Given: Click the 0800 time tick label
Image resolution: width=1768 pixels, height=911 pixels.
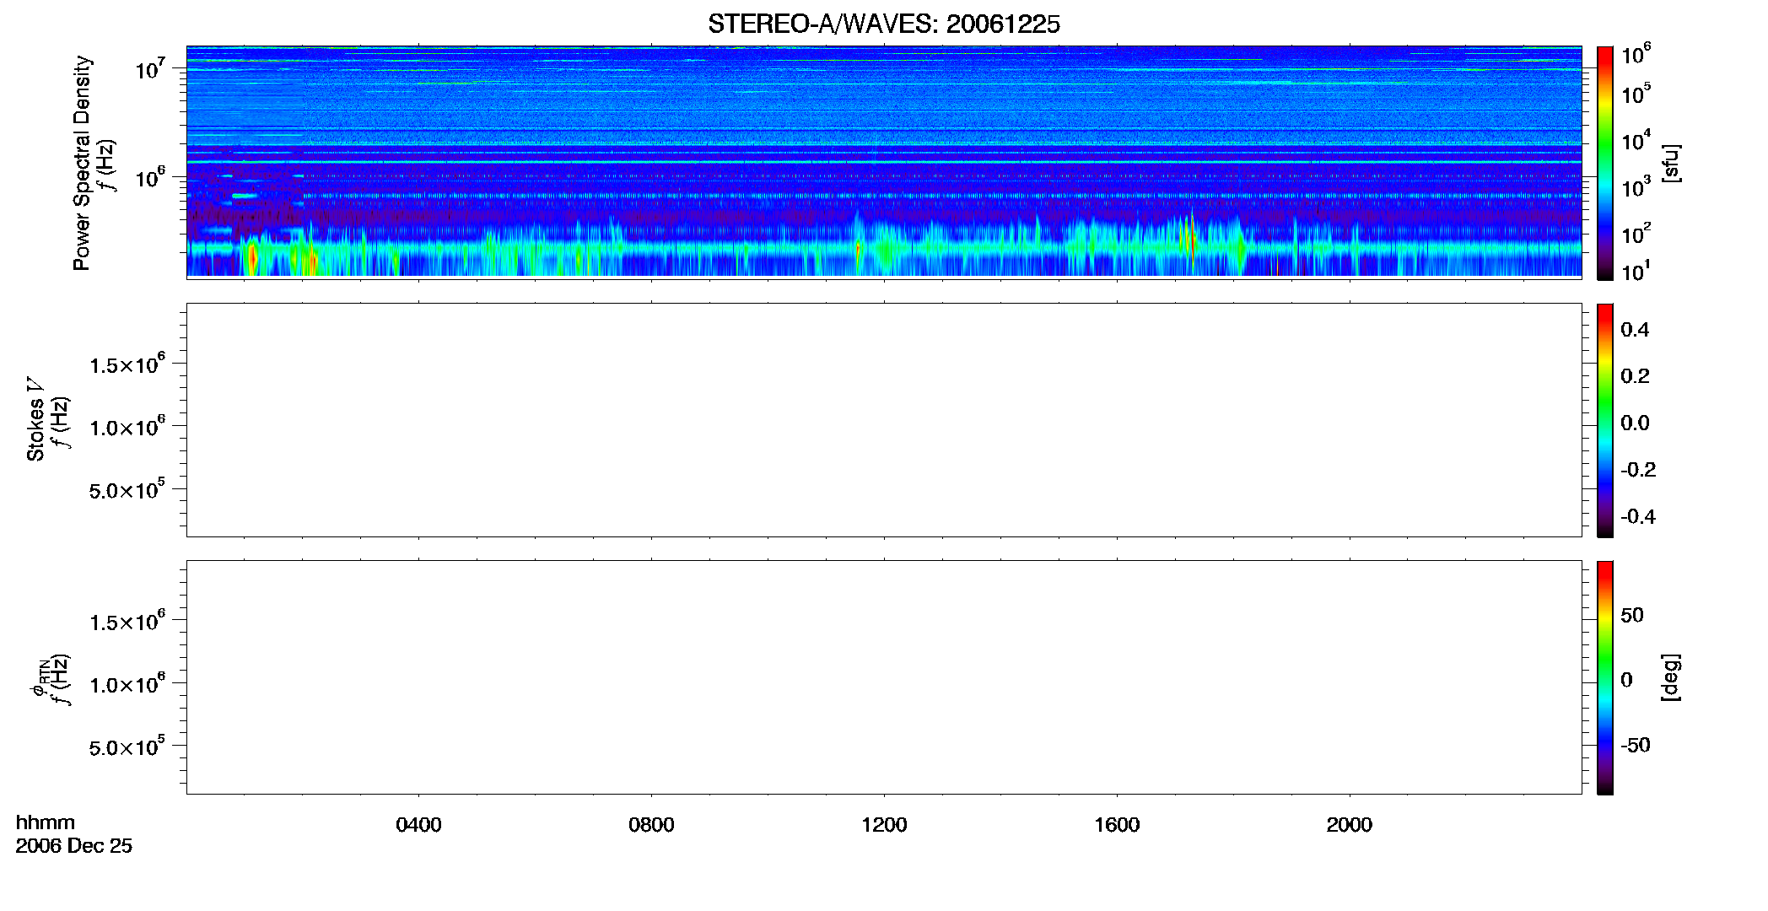Looking at the screenshot, I should coord(651,825).
